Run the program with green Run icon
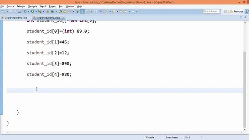 point(32,11)
